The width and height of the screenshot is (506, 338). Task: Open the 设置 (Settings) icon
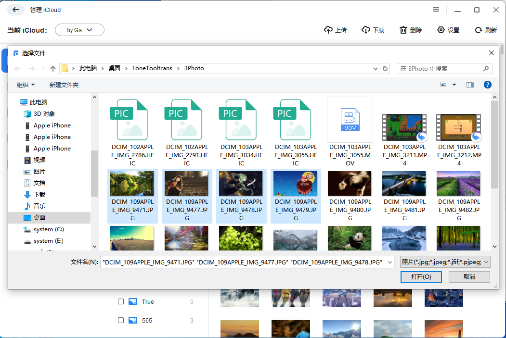441,29
